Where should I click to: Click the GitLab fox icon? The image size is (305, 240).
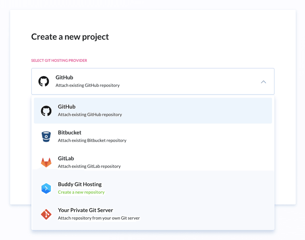(46, 163)
